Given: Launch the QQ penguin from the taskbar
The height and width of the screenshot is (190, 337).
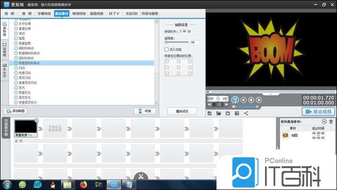Looking at the screenshot, I should pyautogui.click(x=53, y=185).
